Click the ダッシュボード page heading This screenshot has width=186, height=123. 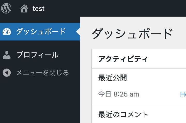[x=132, y=34]
